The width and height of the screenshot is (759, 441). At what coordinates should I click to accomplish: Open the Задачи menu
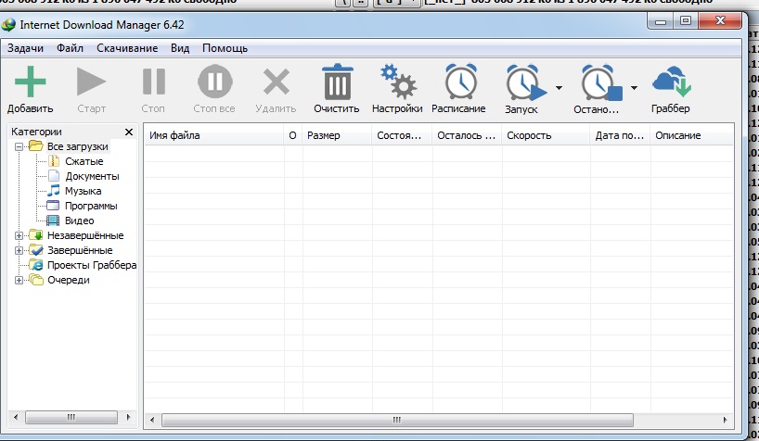pyautogui.click(x=25, y=48)
